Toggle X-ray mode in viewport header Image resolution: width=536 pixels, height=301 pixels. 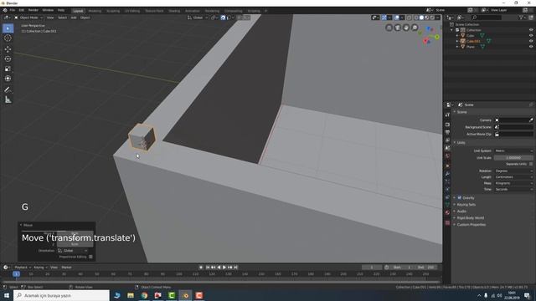(x=409, y=18)
